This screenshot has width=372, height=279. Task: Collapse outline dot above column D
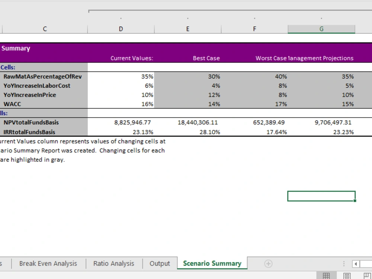pyautogui.click(x=121, y=18)
